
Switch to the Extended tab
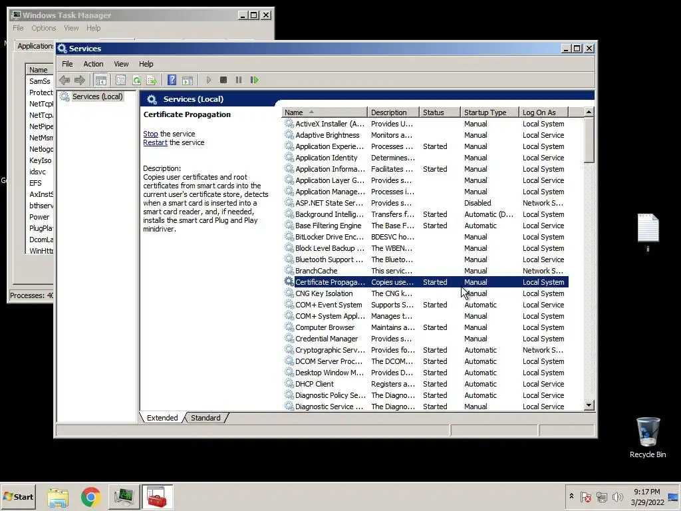click(x=162, y=418)
